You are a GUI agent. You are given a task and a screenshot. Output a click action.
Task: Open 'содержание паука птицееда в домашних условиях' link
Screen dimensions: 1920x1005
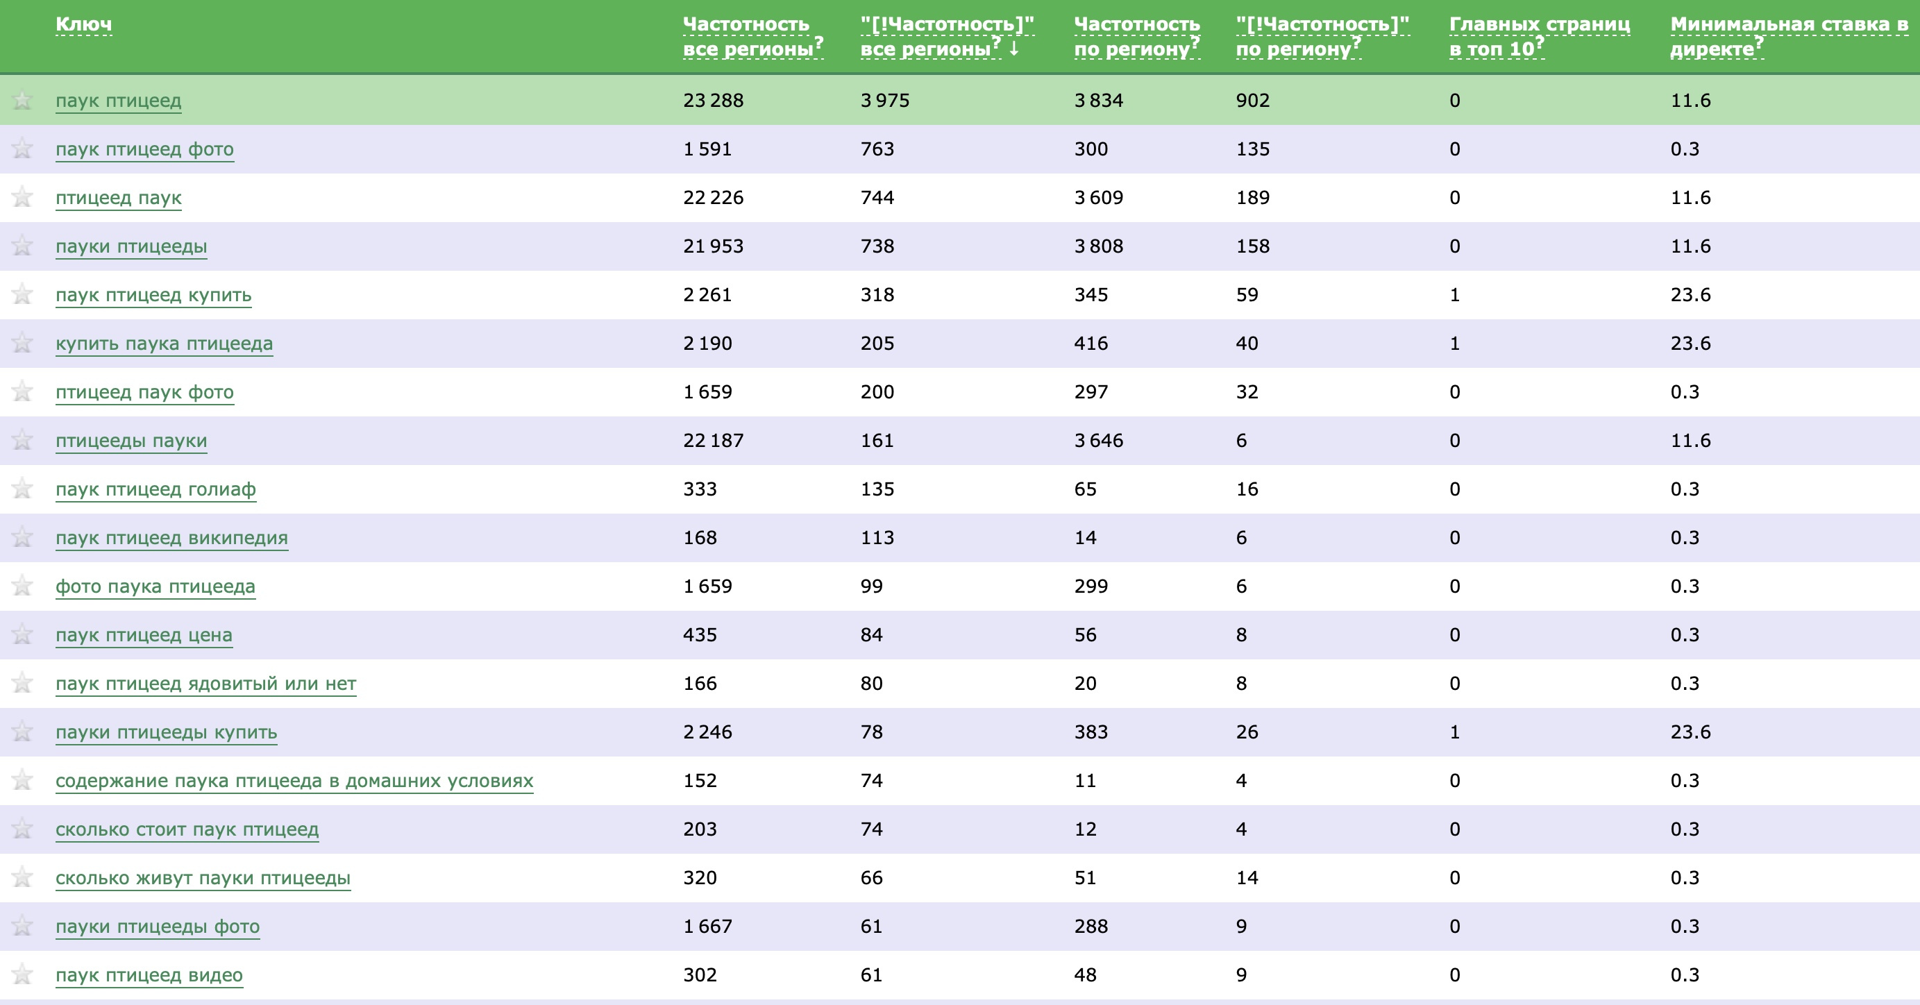tap(294, 781)
